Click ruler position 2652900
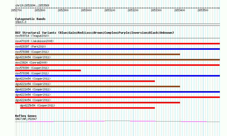Image resolution: width=227 pixels, height=136 pixels. (x=63, y=10)
